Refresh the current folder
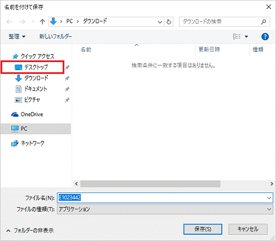This screenshot has width=276, height=241. (x=169, y=22)
